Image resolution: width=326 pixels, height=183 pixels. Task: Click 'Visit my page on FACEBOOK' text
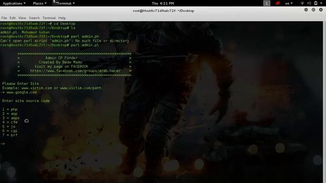point(61,67)
